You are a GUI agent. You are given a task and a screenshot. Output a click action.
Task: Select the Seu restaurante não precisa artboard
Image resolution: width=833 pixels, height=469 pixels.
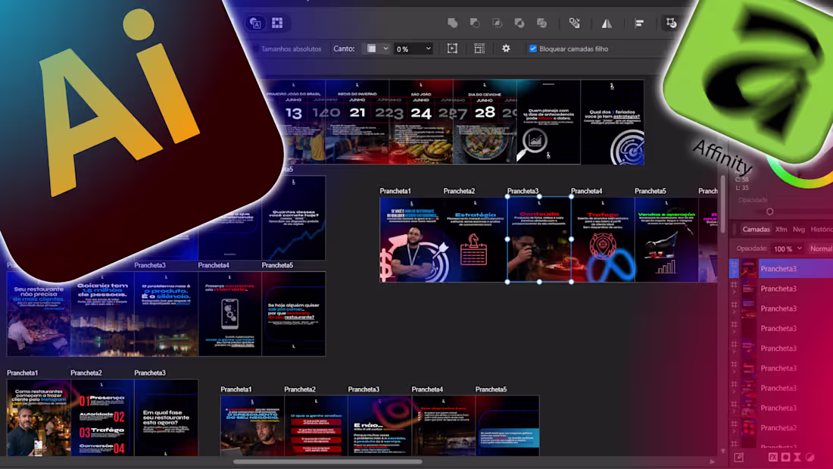pos(39,314)
